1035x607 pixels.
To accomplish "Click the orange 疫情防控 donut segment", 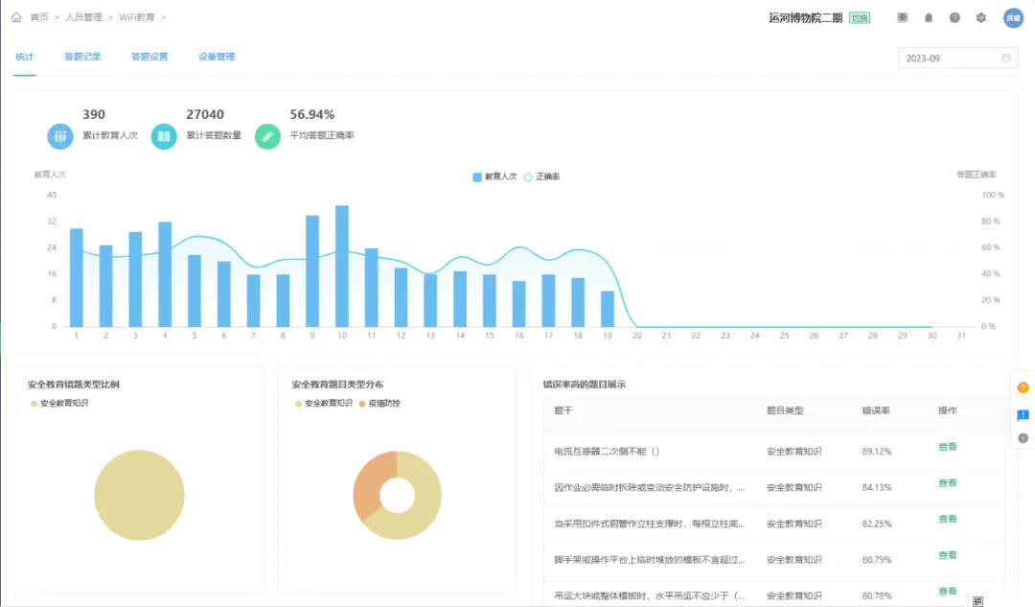I will [368, 484].
